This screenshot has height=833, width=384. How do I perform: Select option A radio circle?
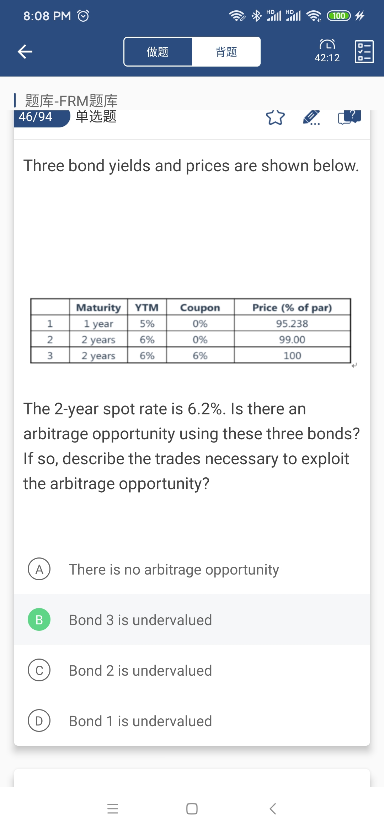coord(39,569)
